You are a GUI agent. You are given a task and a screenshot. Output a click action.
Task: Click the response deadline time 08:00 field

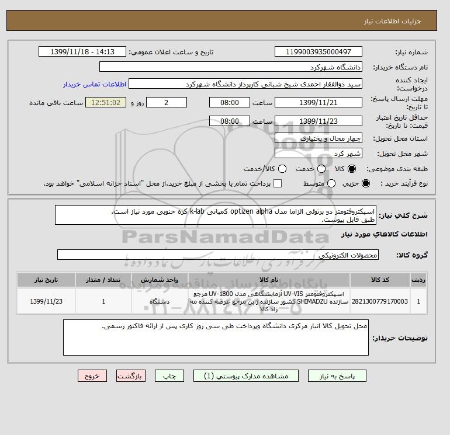click(x=230, y=102)
